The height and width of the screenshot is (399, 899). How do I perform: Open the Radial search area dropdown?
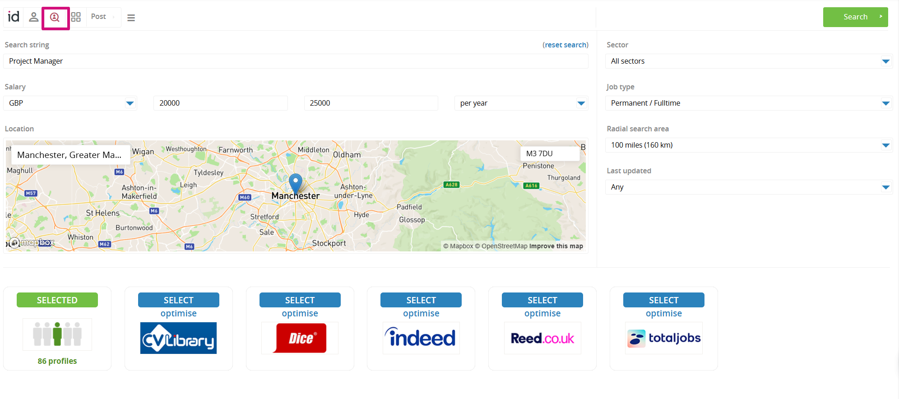(749, 145)
